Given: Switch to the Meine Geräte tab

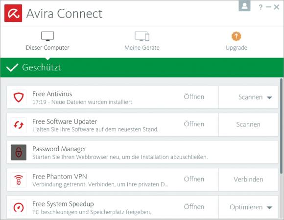Looking at the screenshot, I should tap(142, 41).
